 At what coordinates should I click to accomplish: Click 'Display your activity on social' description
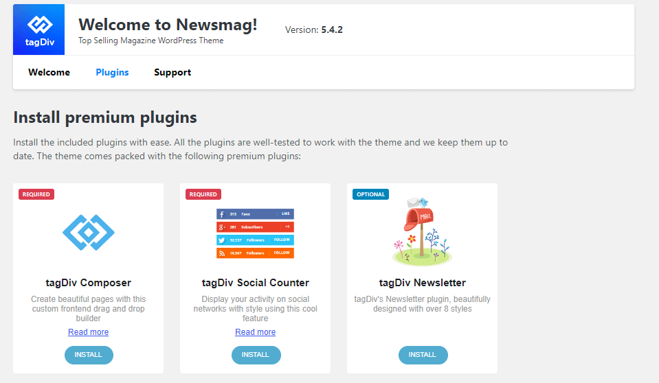point(255,309)
